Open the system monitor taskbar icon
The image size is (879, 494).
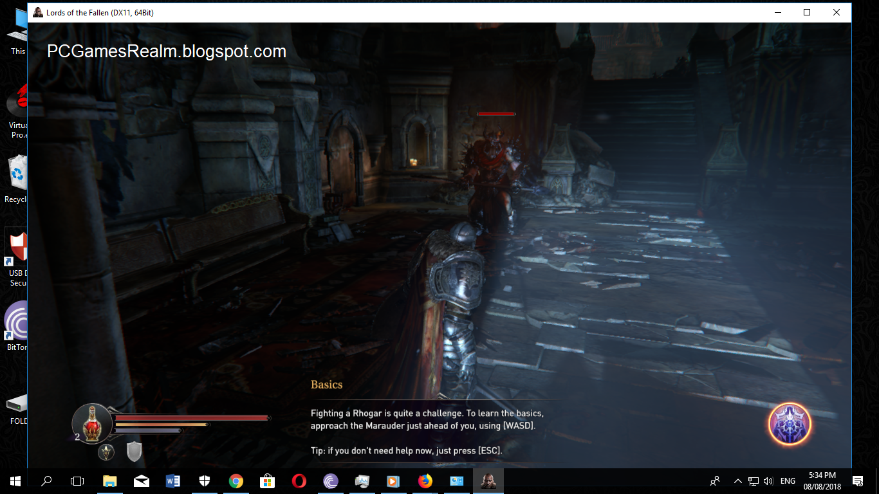click(362, 481)
